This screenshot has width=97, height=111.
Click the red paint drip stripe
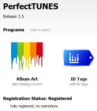point(40,54)
